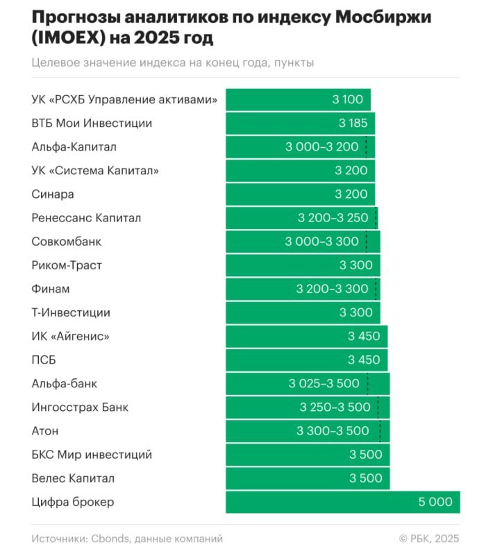Click the 3 025–3 500 Альфа-банк bar
Viewport: 477px width, 556px height.
pyautogui.click(x=308, y=384)
